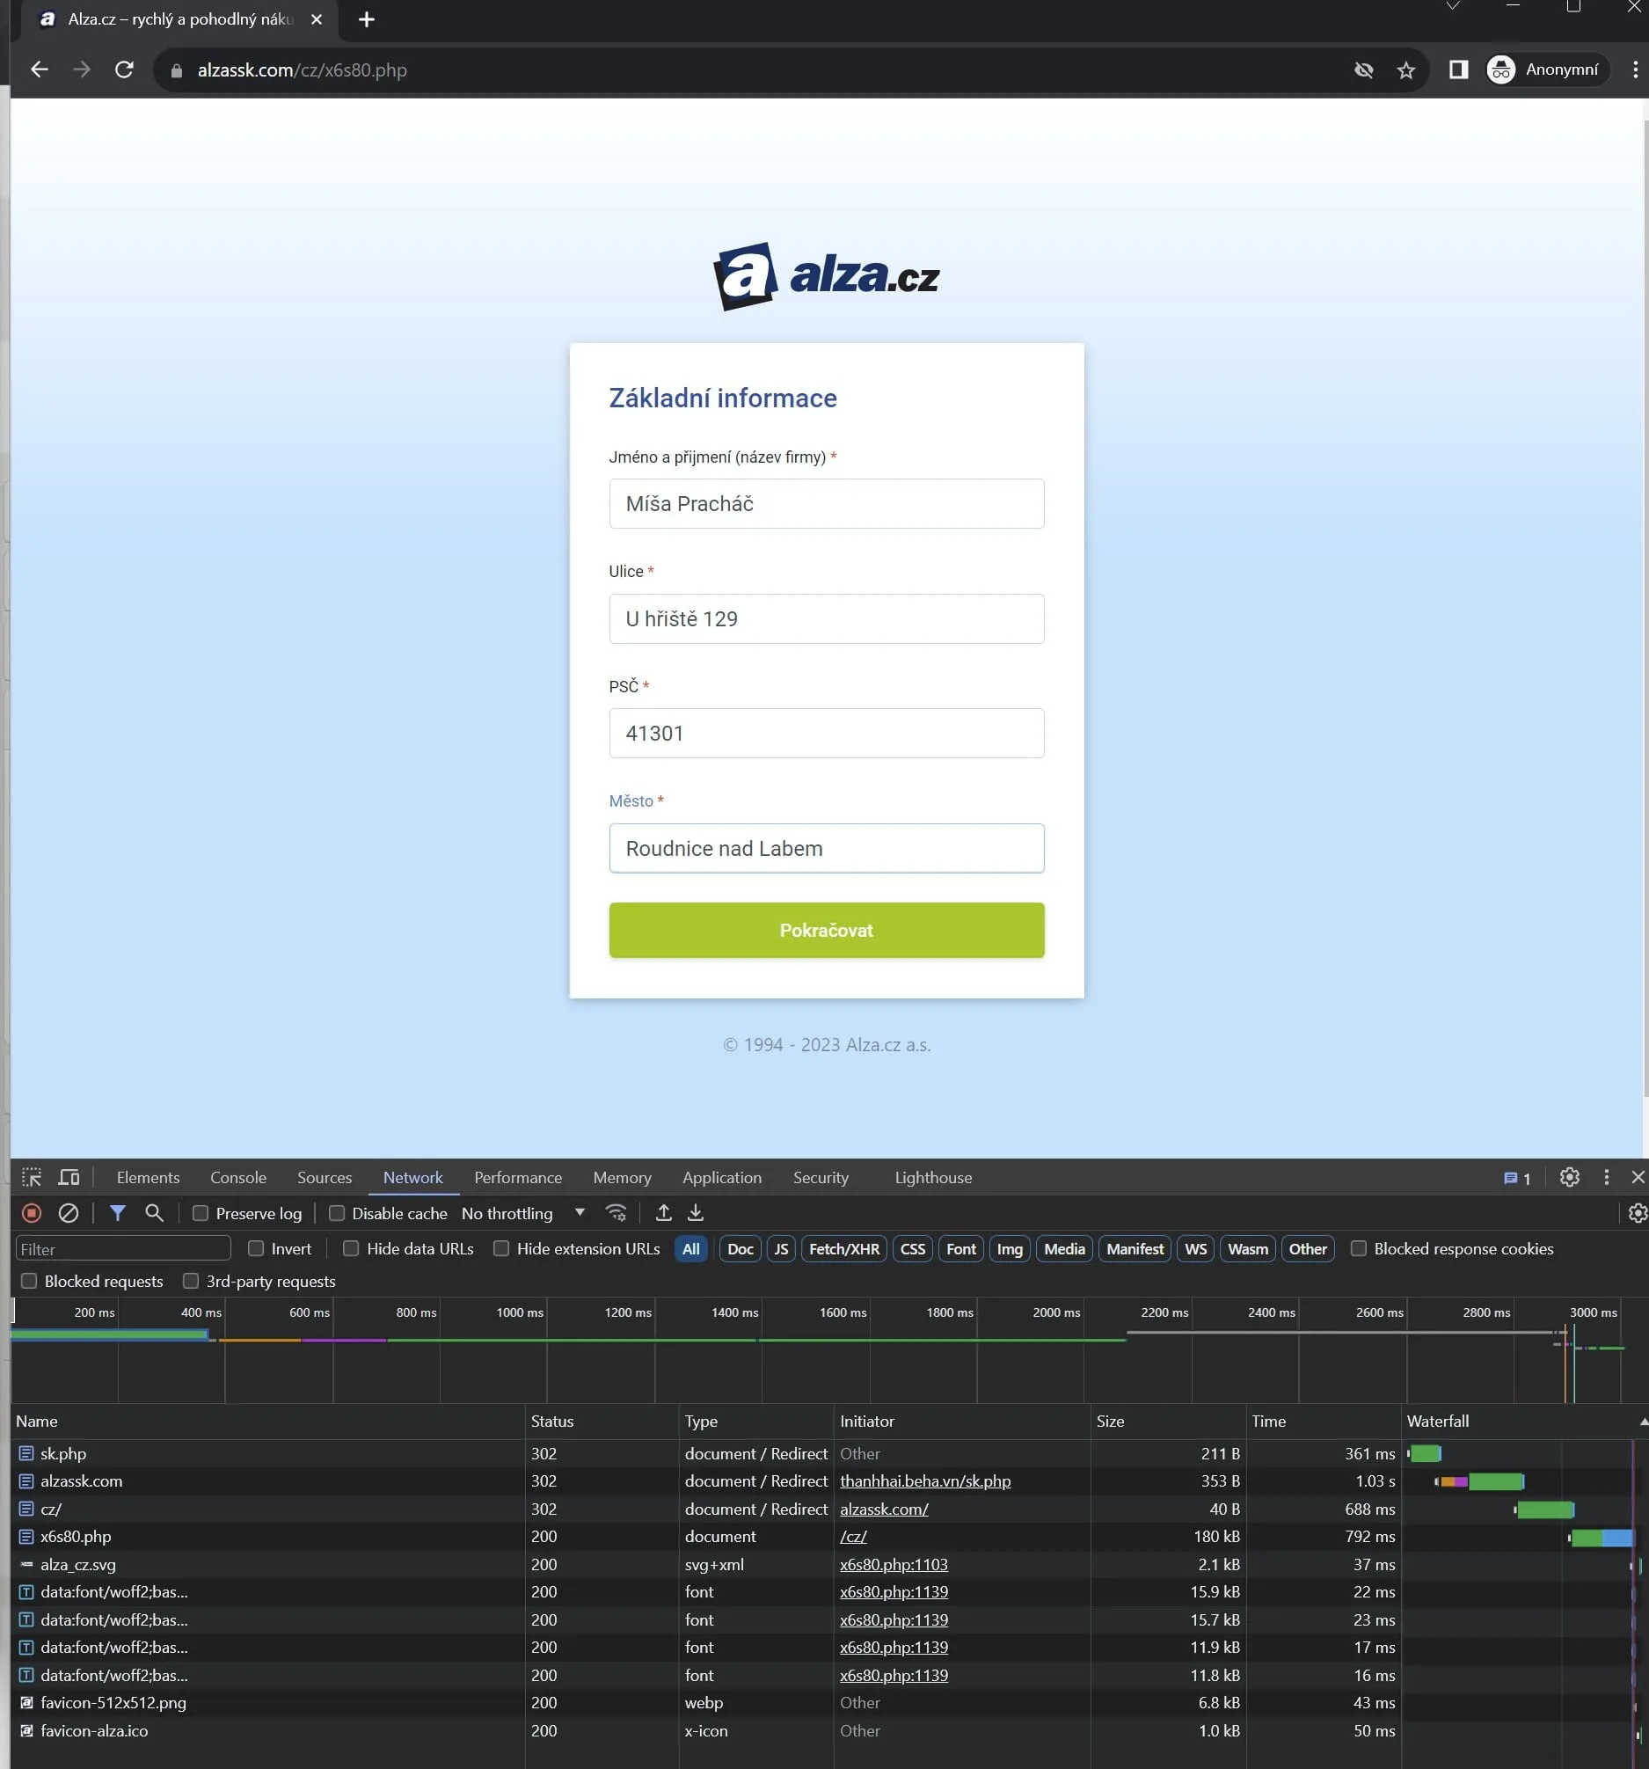Screen dimensions: 1649x1769
Task: Switch to Security tab
Action: click(x=820, y=1177)
